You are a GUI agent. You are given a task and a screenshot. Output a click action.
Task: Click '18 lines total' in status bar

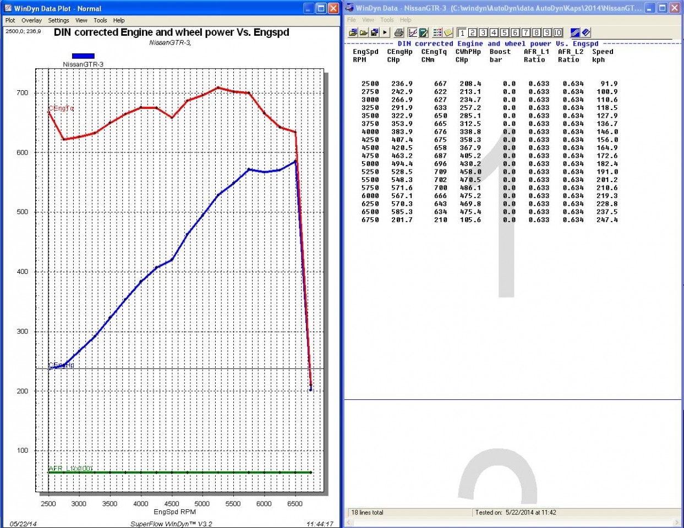[368, 513]
